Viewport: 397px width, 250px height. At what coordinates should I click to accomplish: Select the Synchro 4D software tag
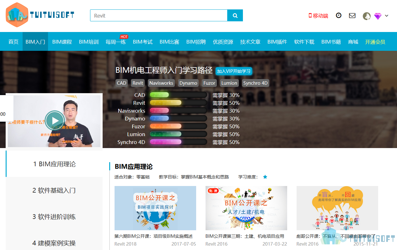coord(255,83)
